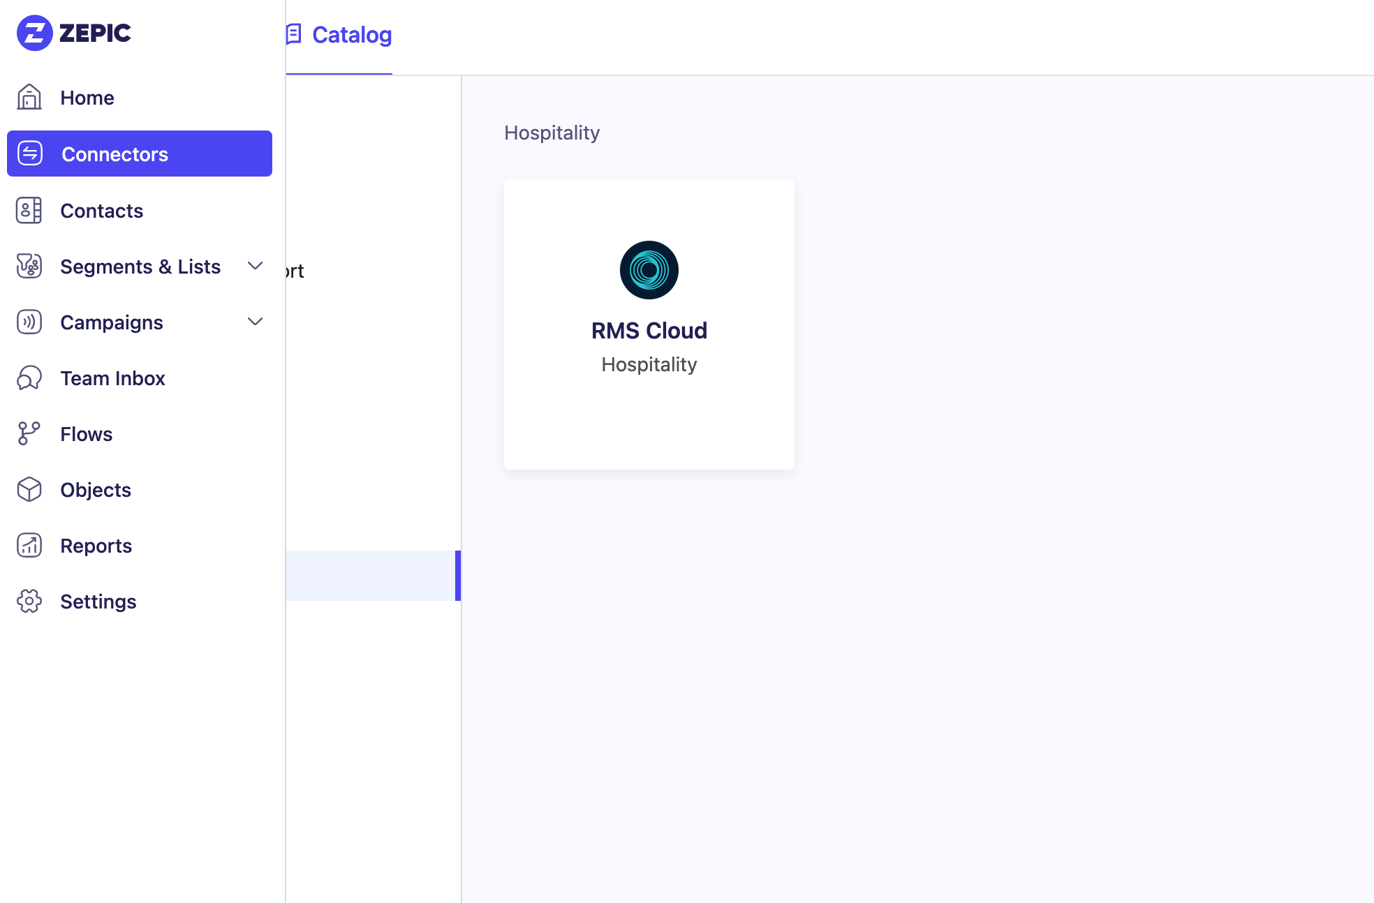1374x903 pixels.
Task: Switch to the Catalog tab
Action: point(339,35)
